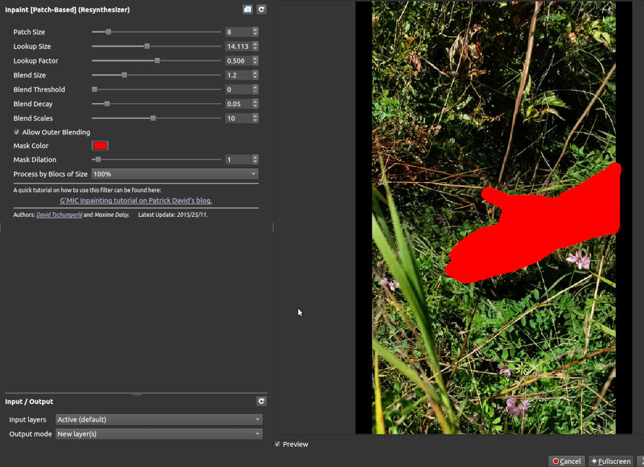Click the Cancel button
This screenshot has width=644, height=467.
point(567,461)
